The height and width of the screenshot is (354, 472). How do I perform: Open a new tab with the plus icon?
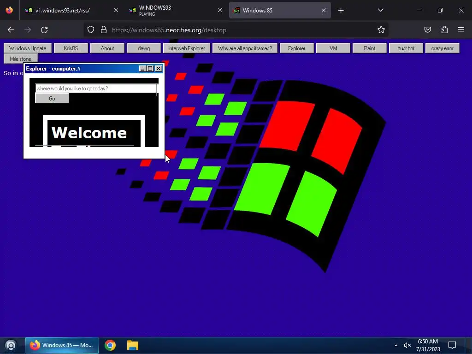[x=341, y=11]
